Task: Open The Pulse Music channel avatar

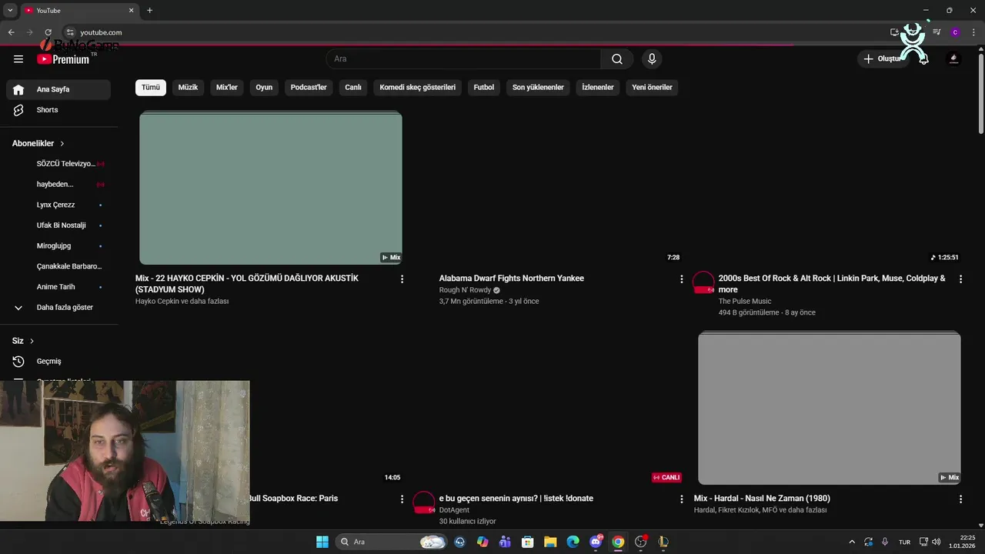Action: pos(703,282)
